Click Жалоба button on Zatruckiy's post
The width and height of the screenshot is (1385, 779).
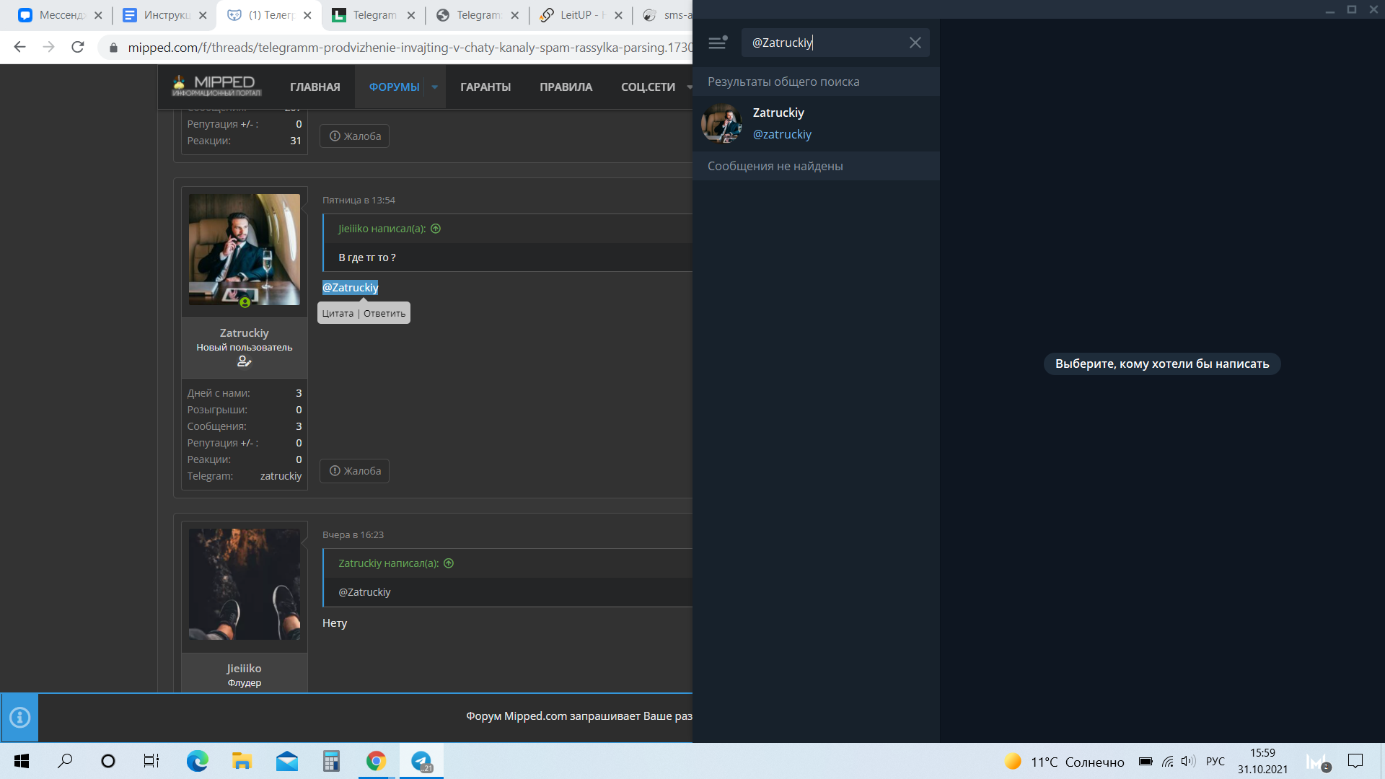(x=355, y=471)
